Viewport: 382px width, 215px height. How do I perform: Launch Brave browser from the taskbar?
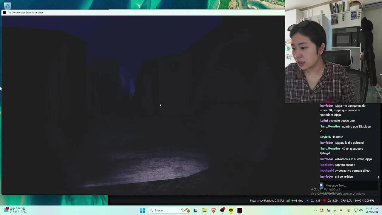[x=213, y=211]
